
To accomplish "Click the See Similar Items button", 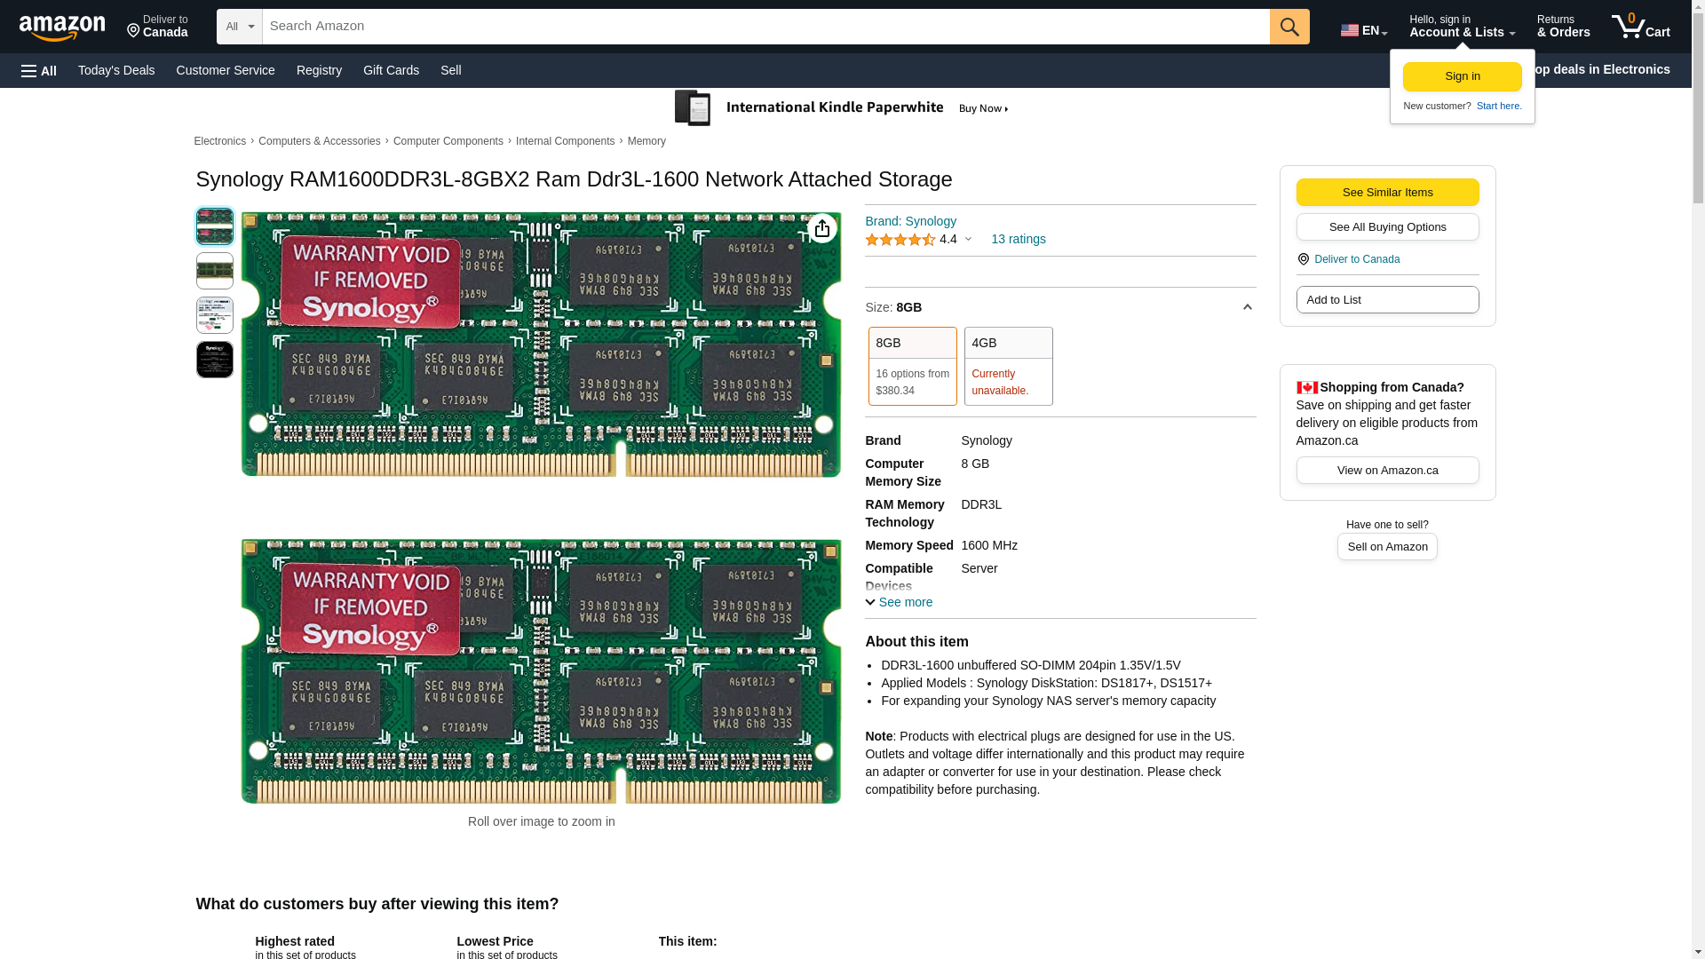I will tap(1387, 193).
